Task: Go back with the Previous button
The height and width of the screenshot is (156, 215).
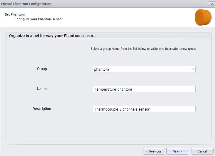Action: 154,151
